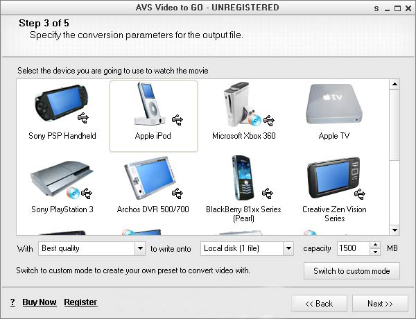Image resolution: width=416 pixels, height=319 pixels.
Task: Click the 'Archos DVR 500/700' label
Action: point(153,209)
